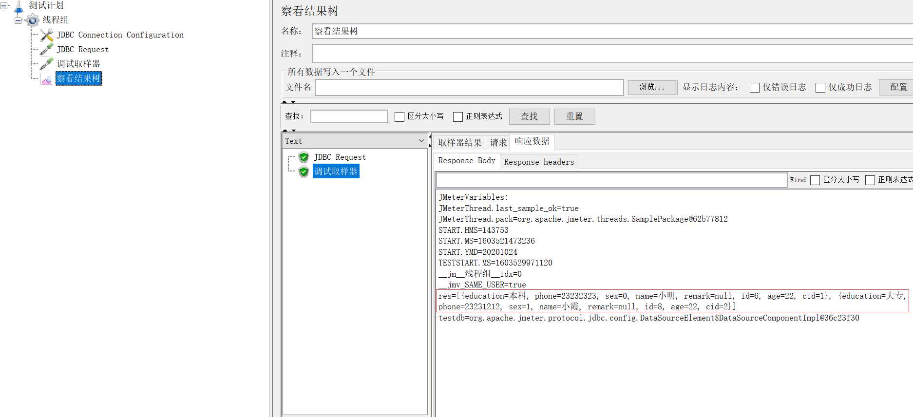Focus the response Find text field
This screenshot has height=417, width=913.
pyautogui.click(x=611, y=180)
